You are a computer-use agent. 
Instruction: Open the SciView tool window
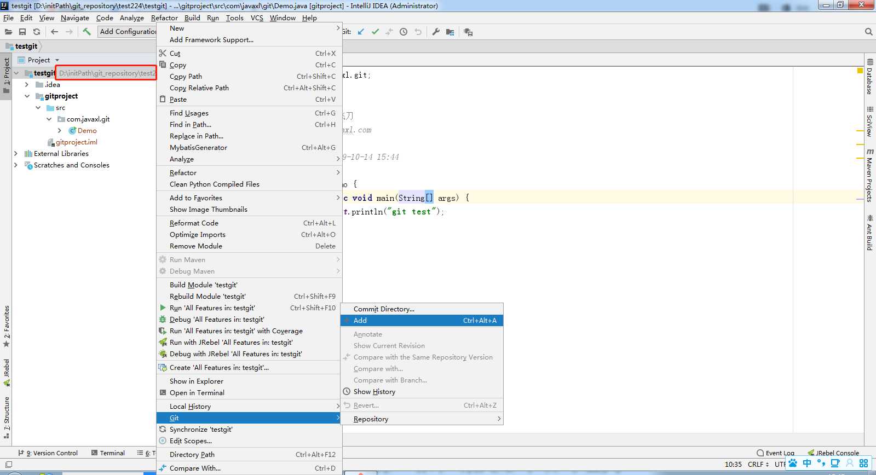[869, 121]
